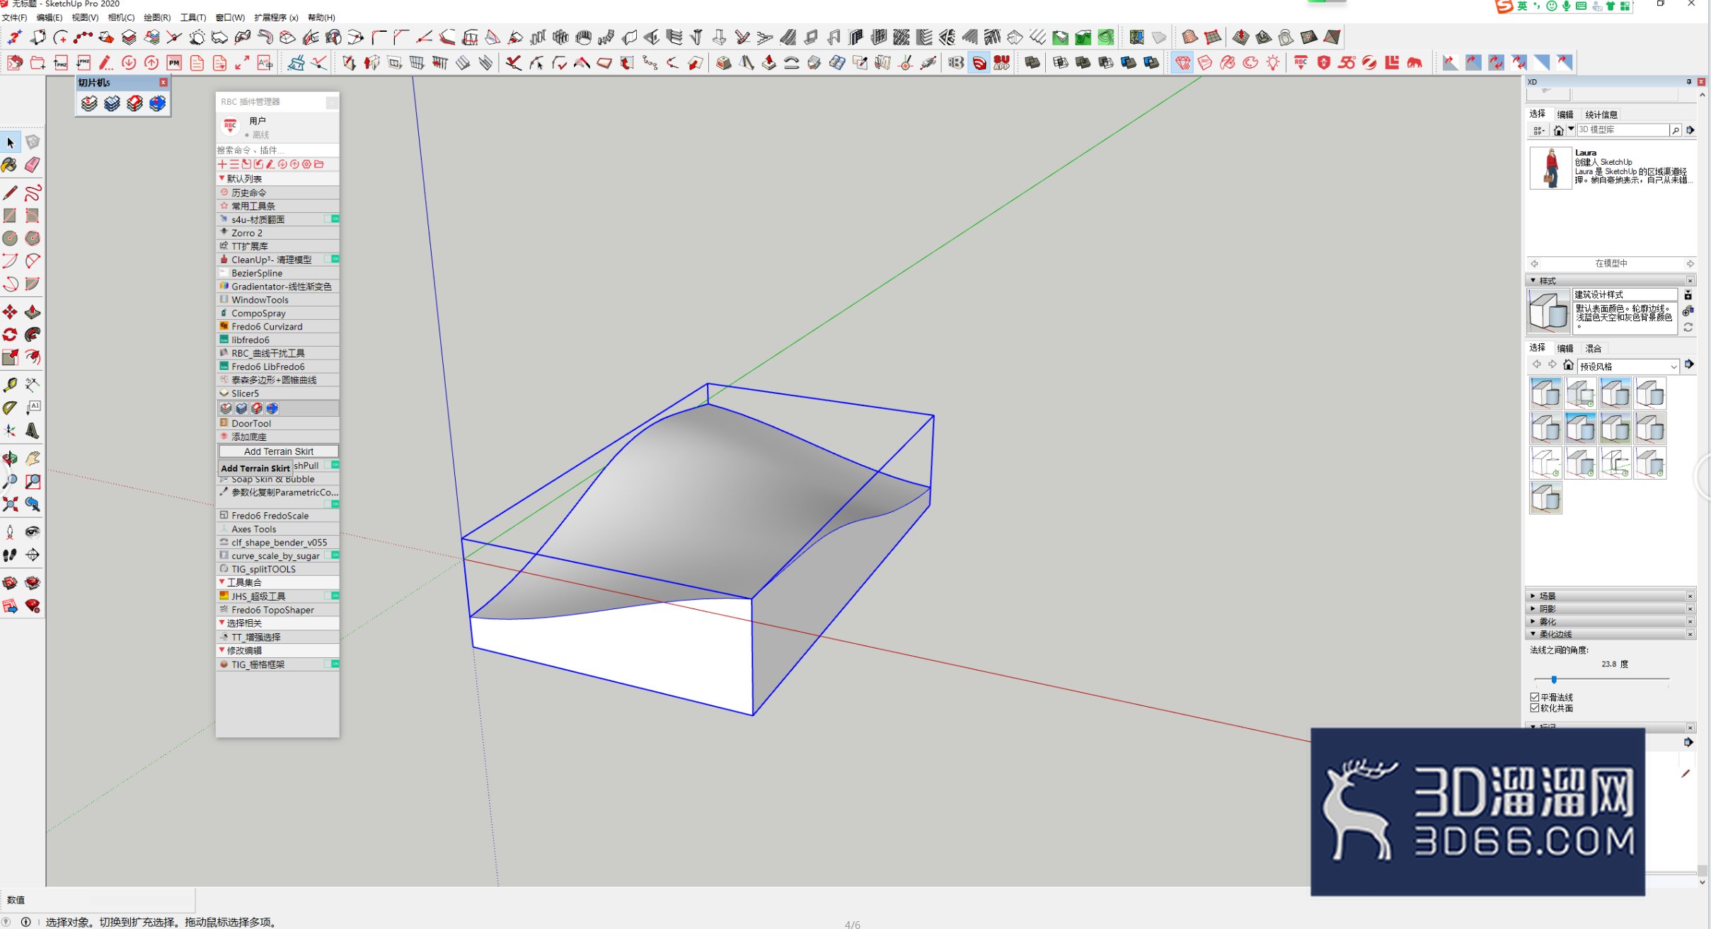
Task: Toggle the JHS_超级工具 switch
Action: 332,596
